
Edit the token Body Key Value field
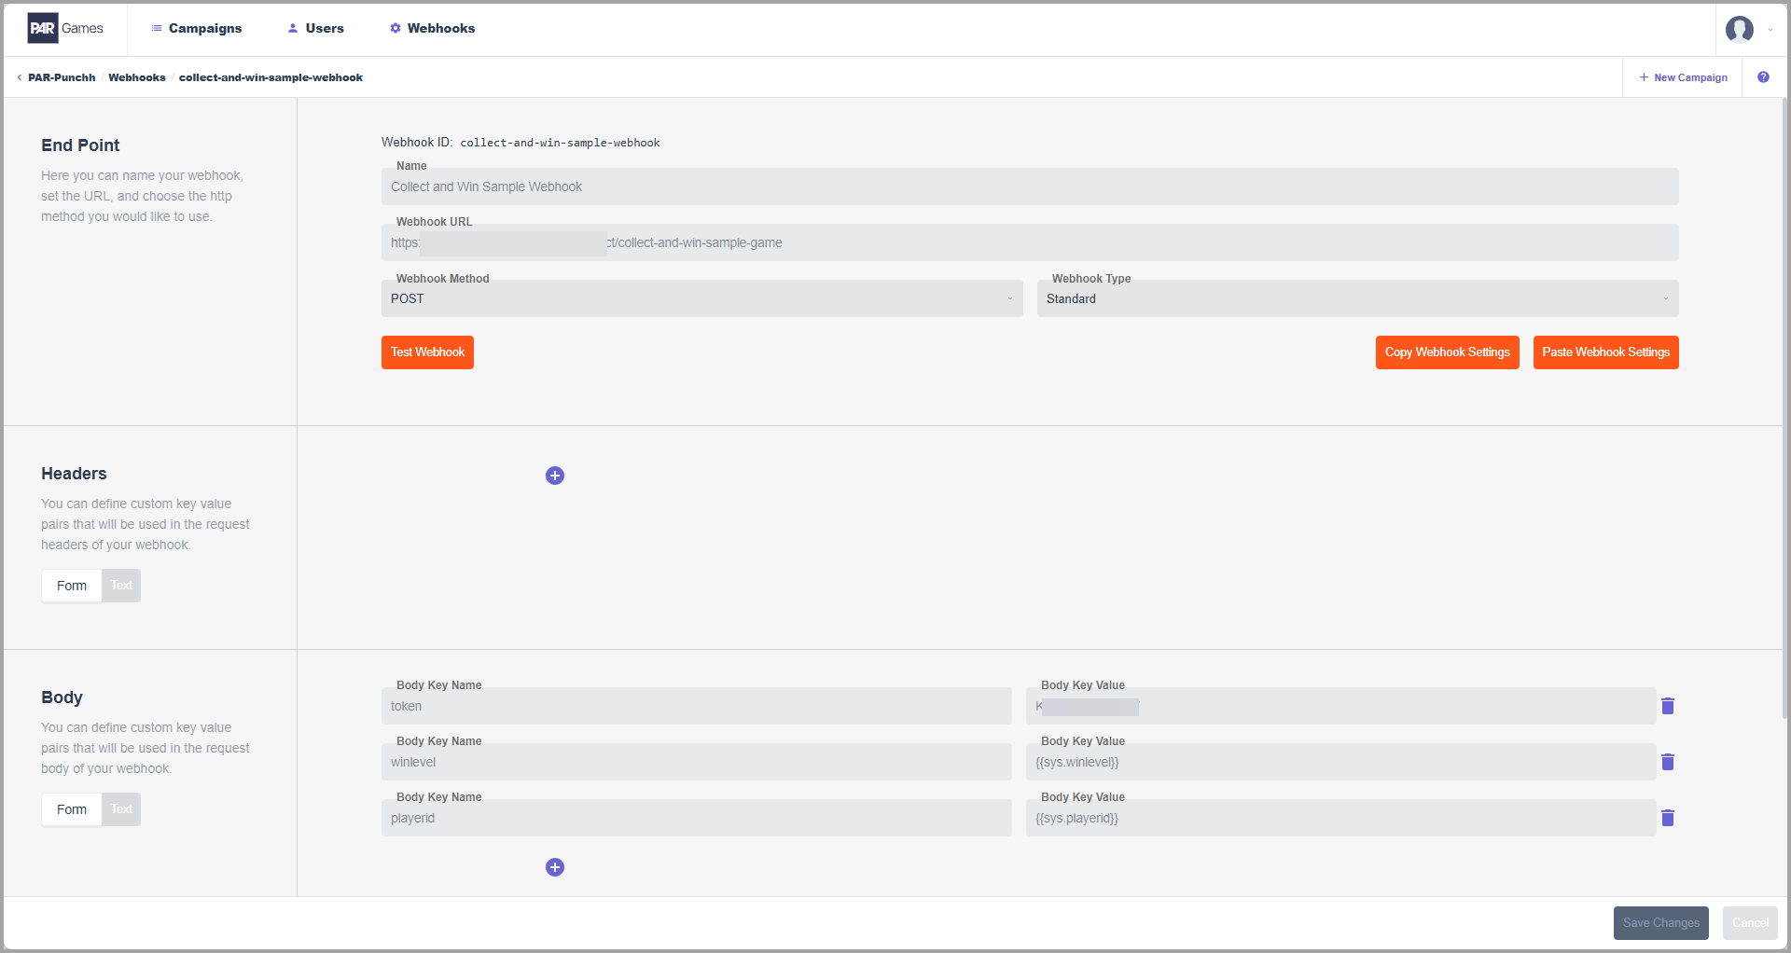[1341, 706]
